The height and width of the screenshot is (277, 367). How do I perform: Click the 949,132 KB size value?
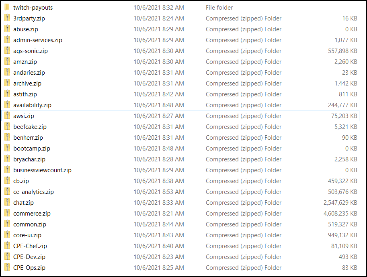point(342,235)
